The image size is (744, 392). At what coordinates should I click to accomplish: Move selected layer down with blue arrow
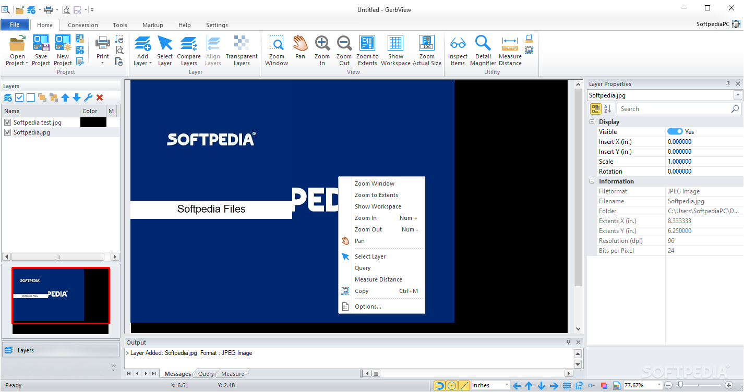tap(77, 97)
